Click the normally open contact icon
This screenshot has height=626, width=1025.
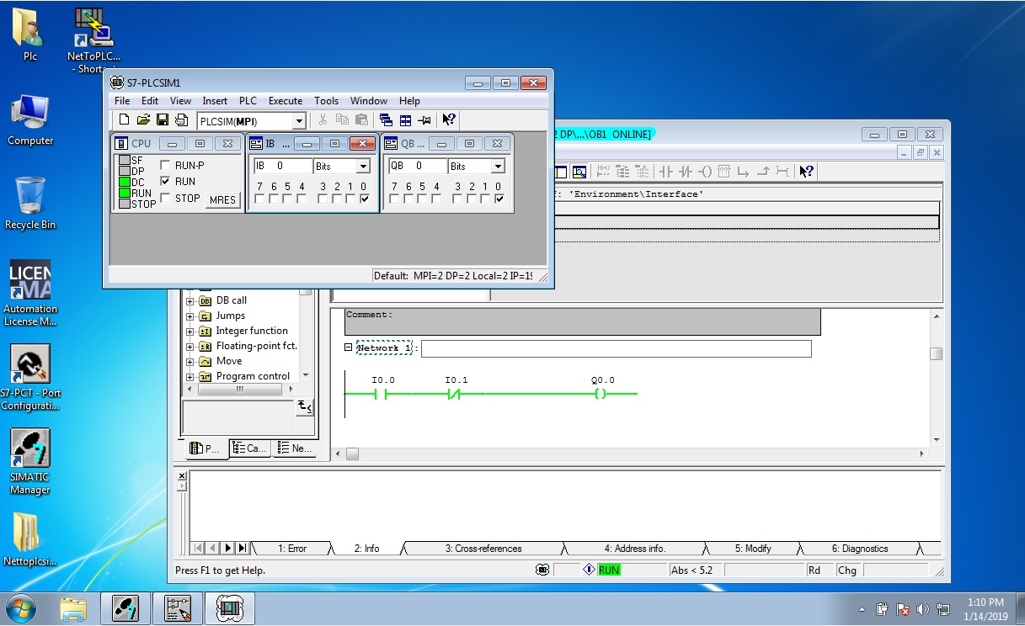(x=666, y=172)
